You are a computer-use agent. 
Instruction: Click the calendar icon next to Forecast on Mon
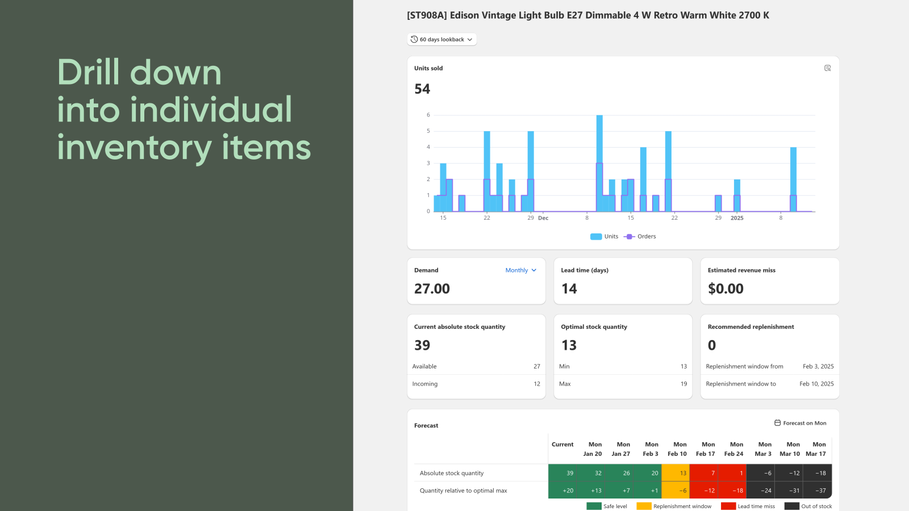(776, 423)
